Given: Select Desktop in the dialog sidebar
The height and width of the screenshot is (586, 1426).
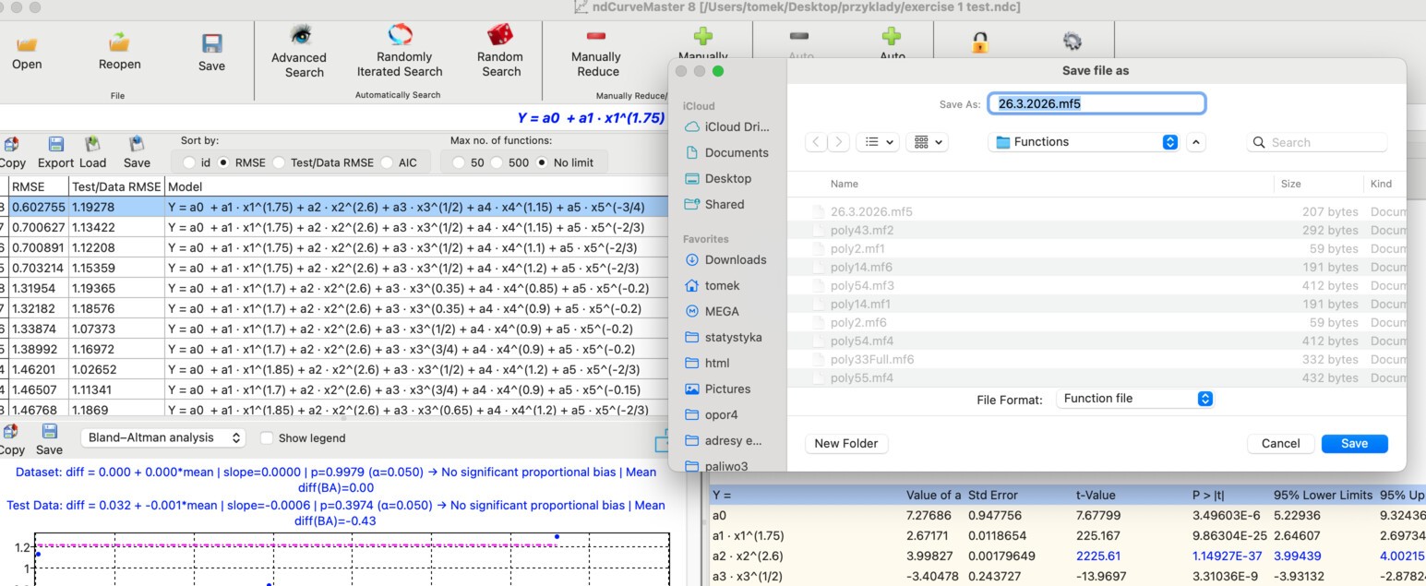Looking at the screenshot, I should click(727, 178).
